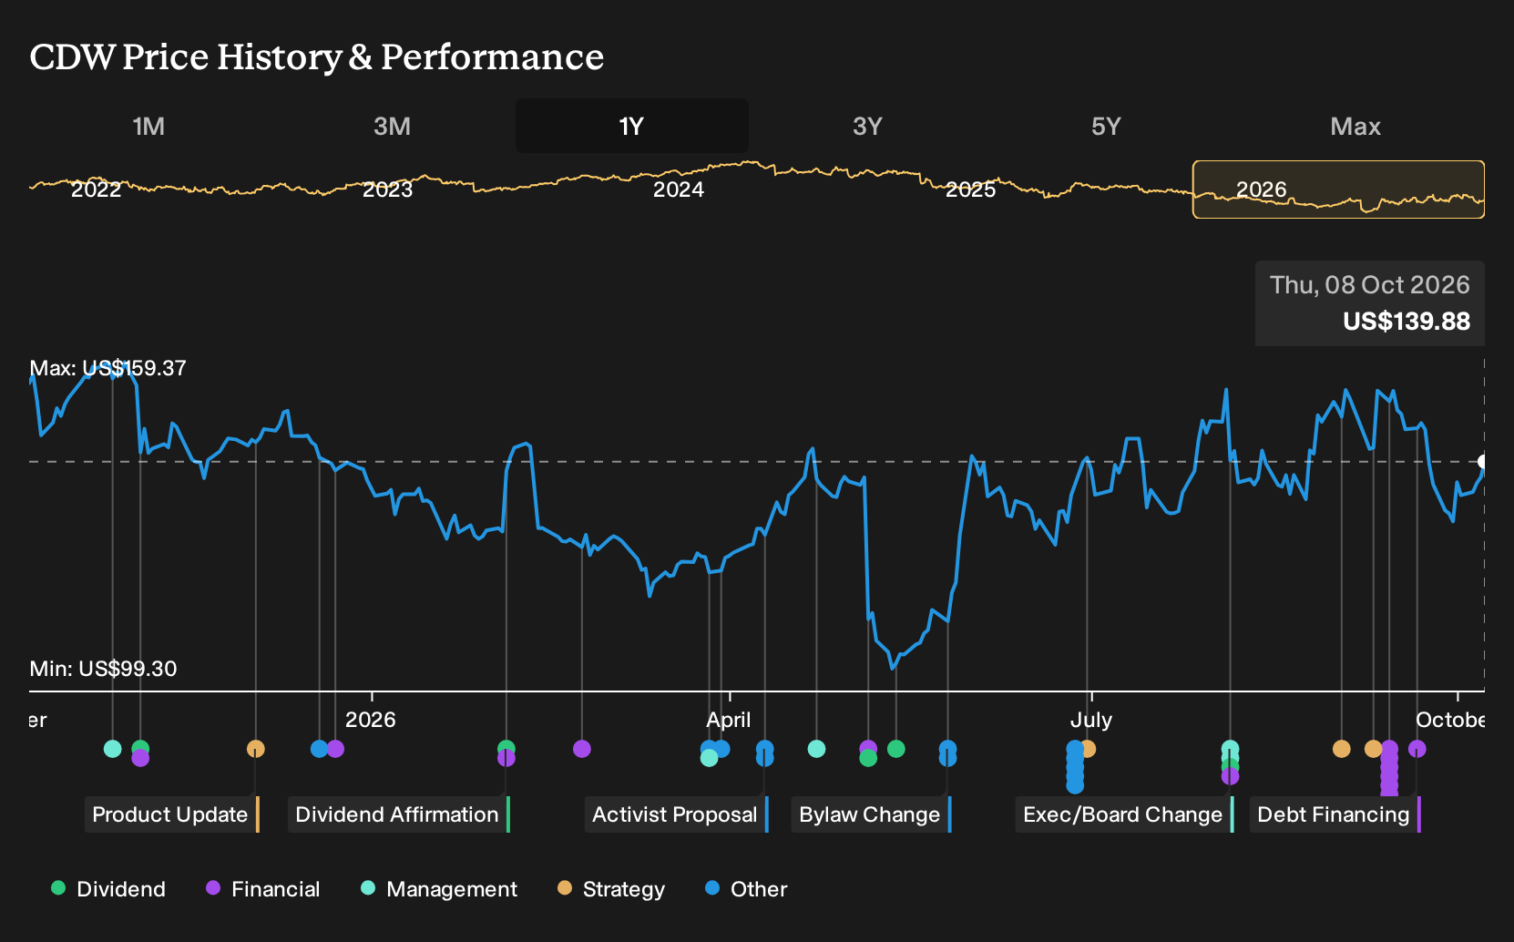
Task: Click the tall stack of blue dots under July
Action: point(1075,766)
